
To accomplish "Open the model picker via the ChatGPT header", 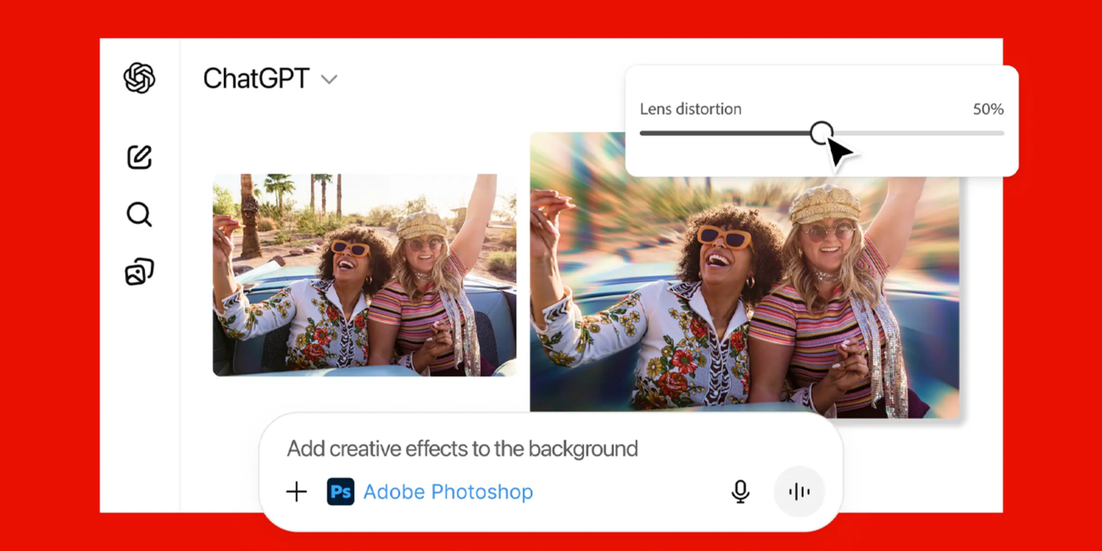I will pos(270,78).
